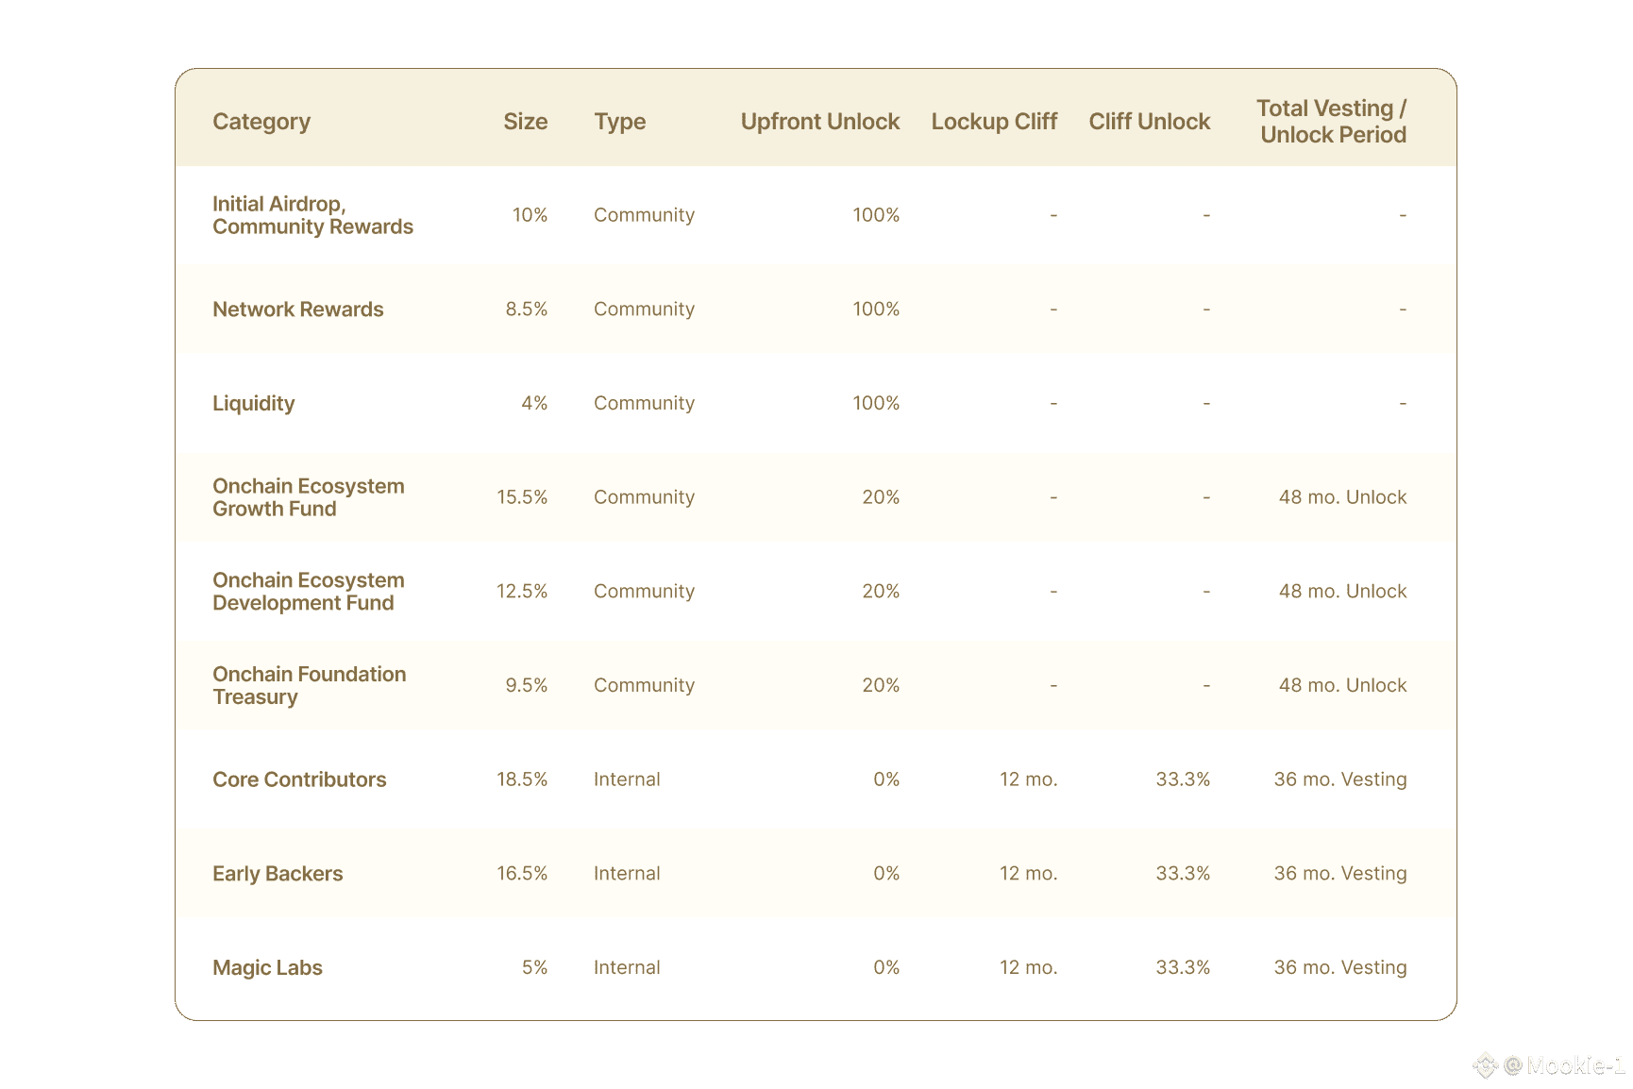Click the 15.5% size value

(523, 497)
